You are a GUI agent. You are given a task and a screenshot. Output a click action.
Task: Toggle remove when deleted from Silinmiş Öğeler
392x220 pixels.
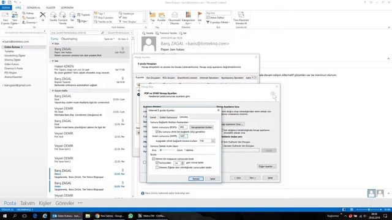pyautogui.click(x=157, y=167)
